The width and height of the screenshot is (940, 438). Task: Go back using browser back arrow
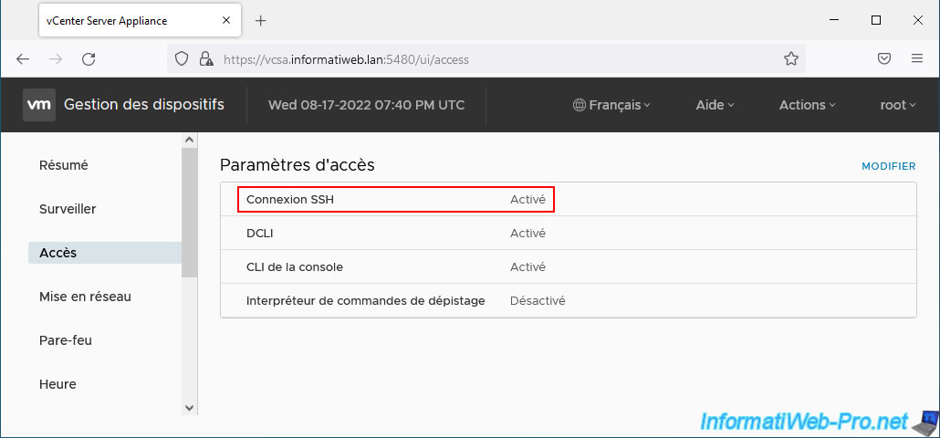tap(23, 58)
